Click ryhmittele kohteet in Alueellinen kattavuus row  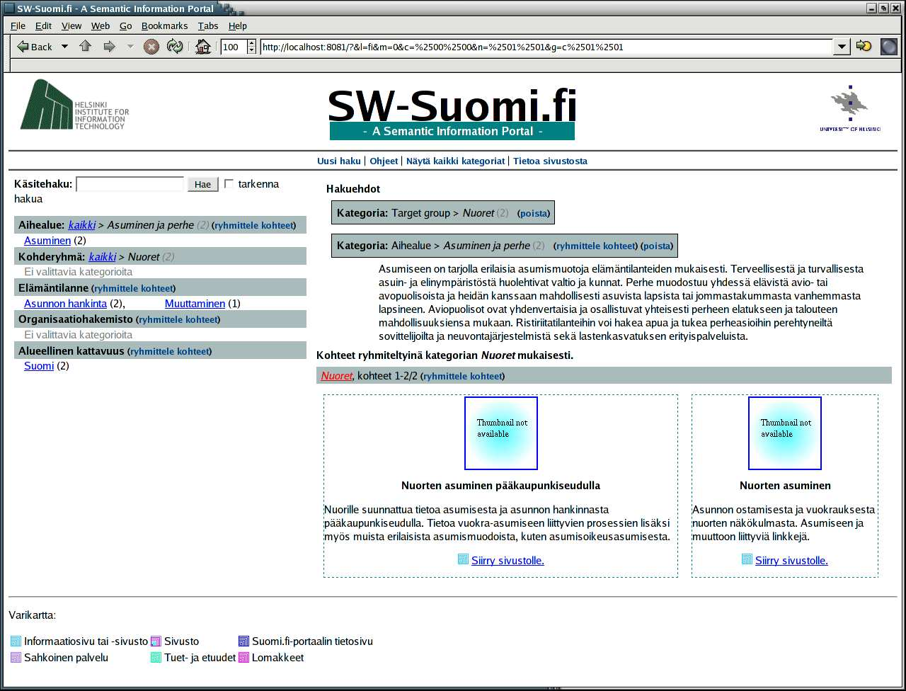click(169, 351)
